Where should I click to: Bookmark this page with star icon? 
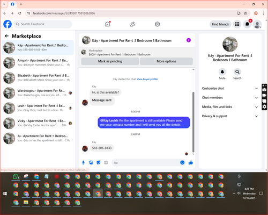[245, 13]
